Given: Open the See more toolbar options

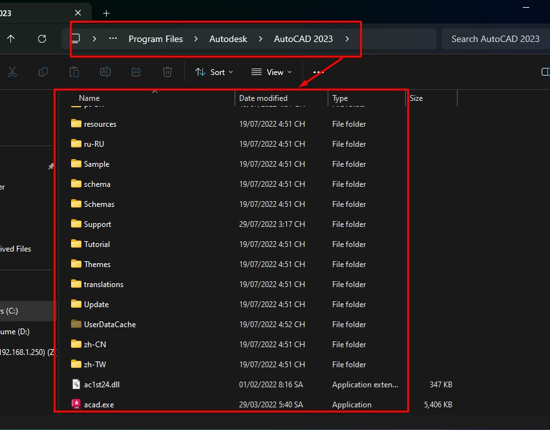Looking at the screenshot, I should [318, 72].
